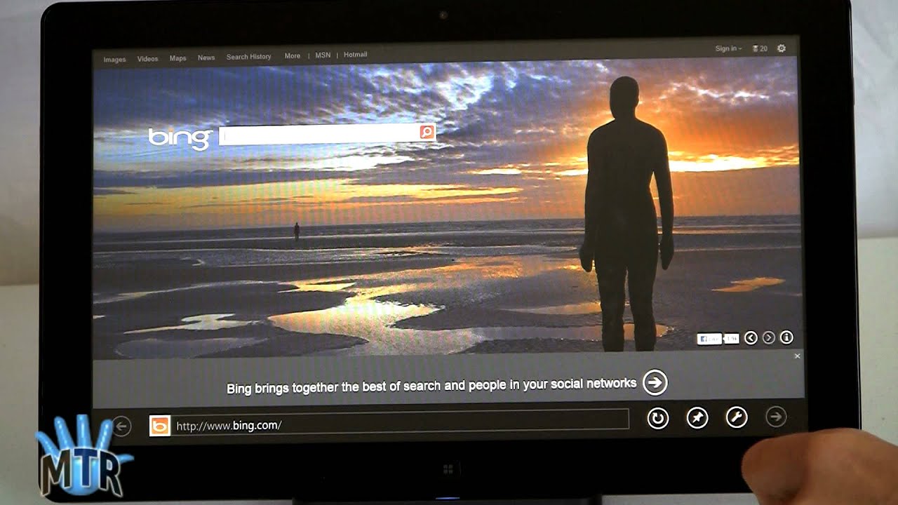Viewport: 898px width, 505px height.
Task: Click the Facebook Like button
Action: pos(709,339)
